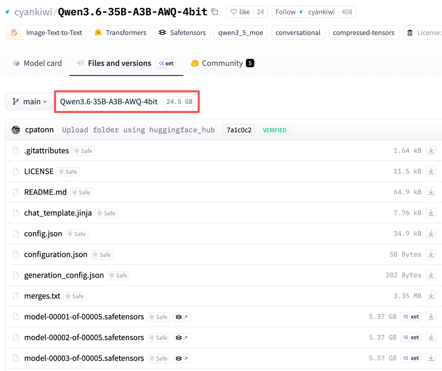Click the xet badge for model-00001-of-00005
Image resolution: width=442 pixels, height=371 pixels.
click(x=411, y=317)
